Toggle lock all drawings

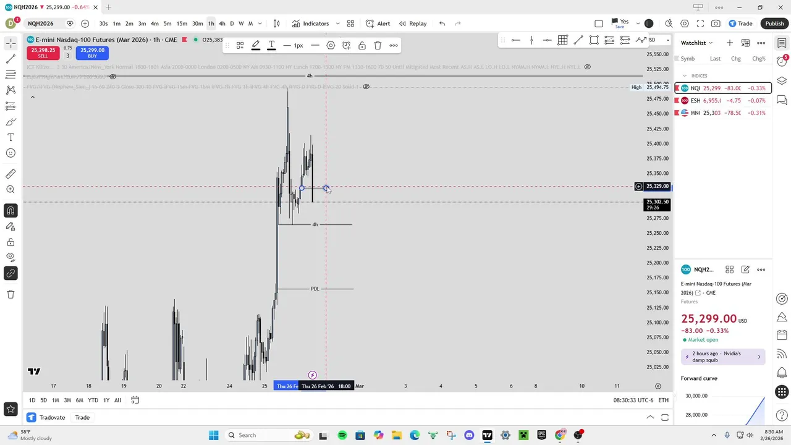coord(11,242)
